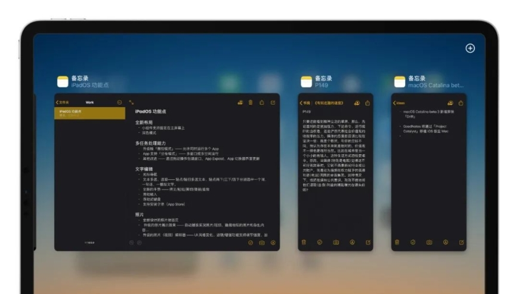Tap trash icon in P149 window

click(304, 242)
